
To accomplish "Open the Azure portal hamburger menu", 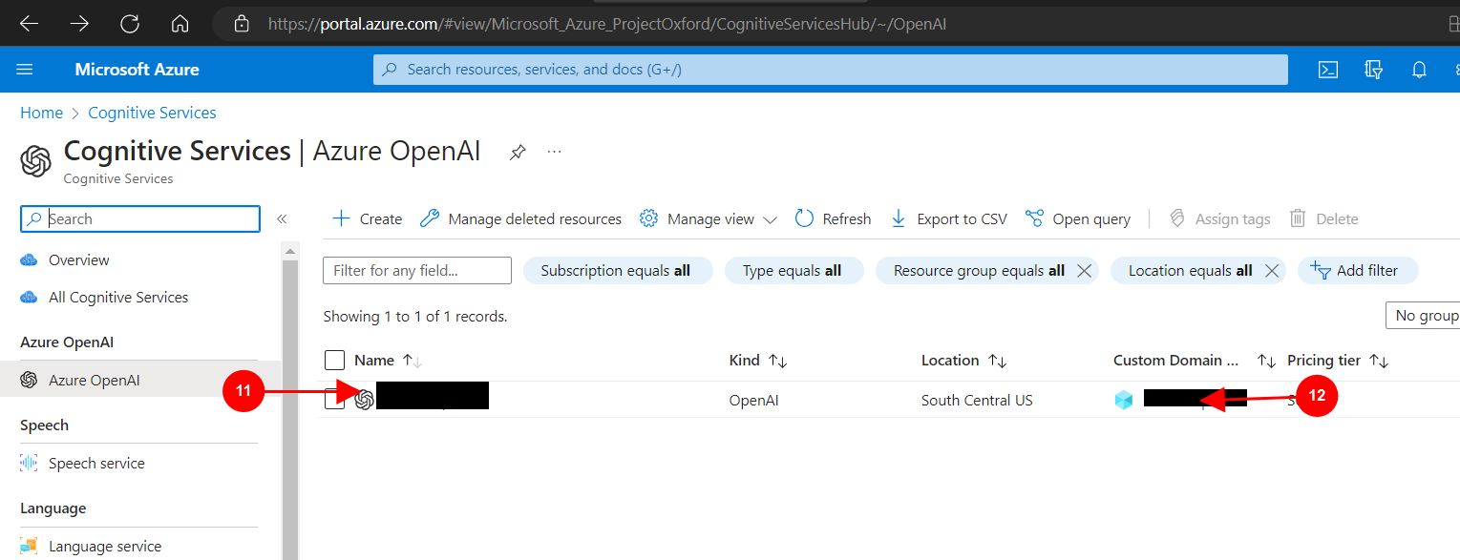I will 25,70.
